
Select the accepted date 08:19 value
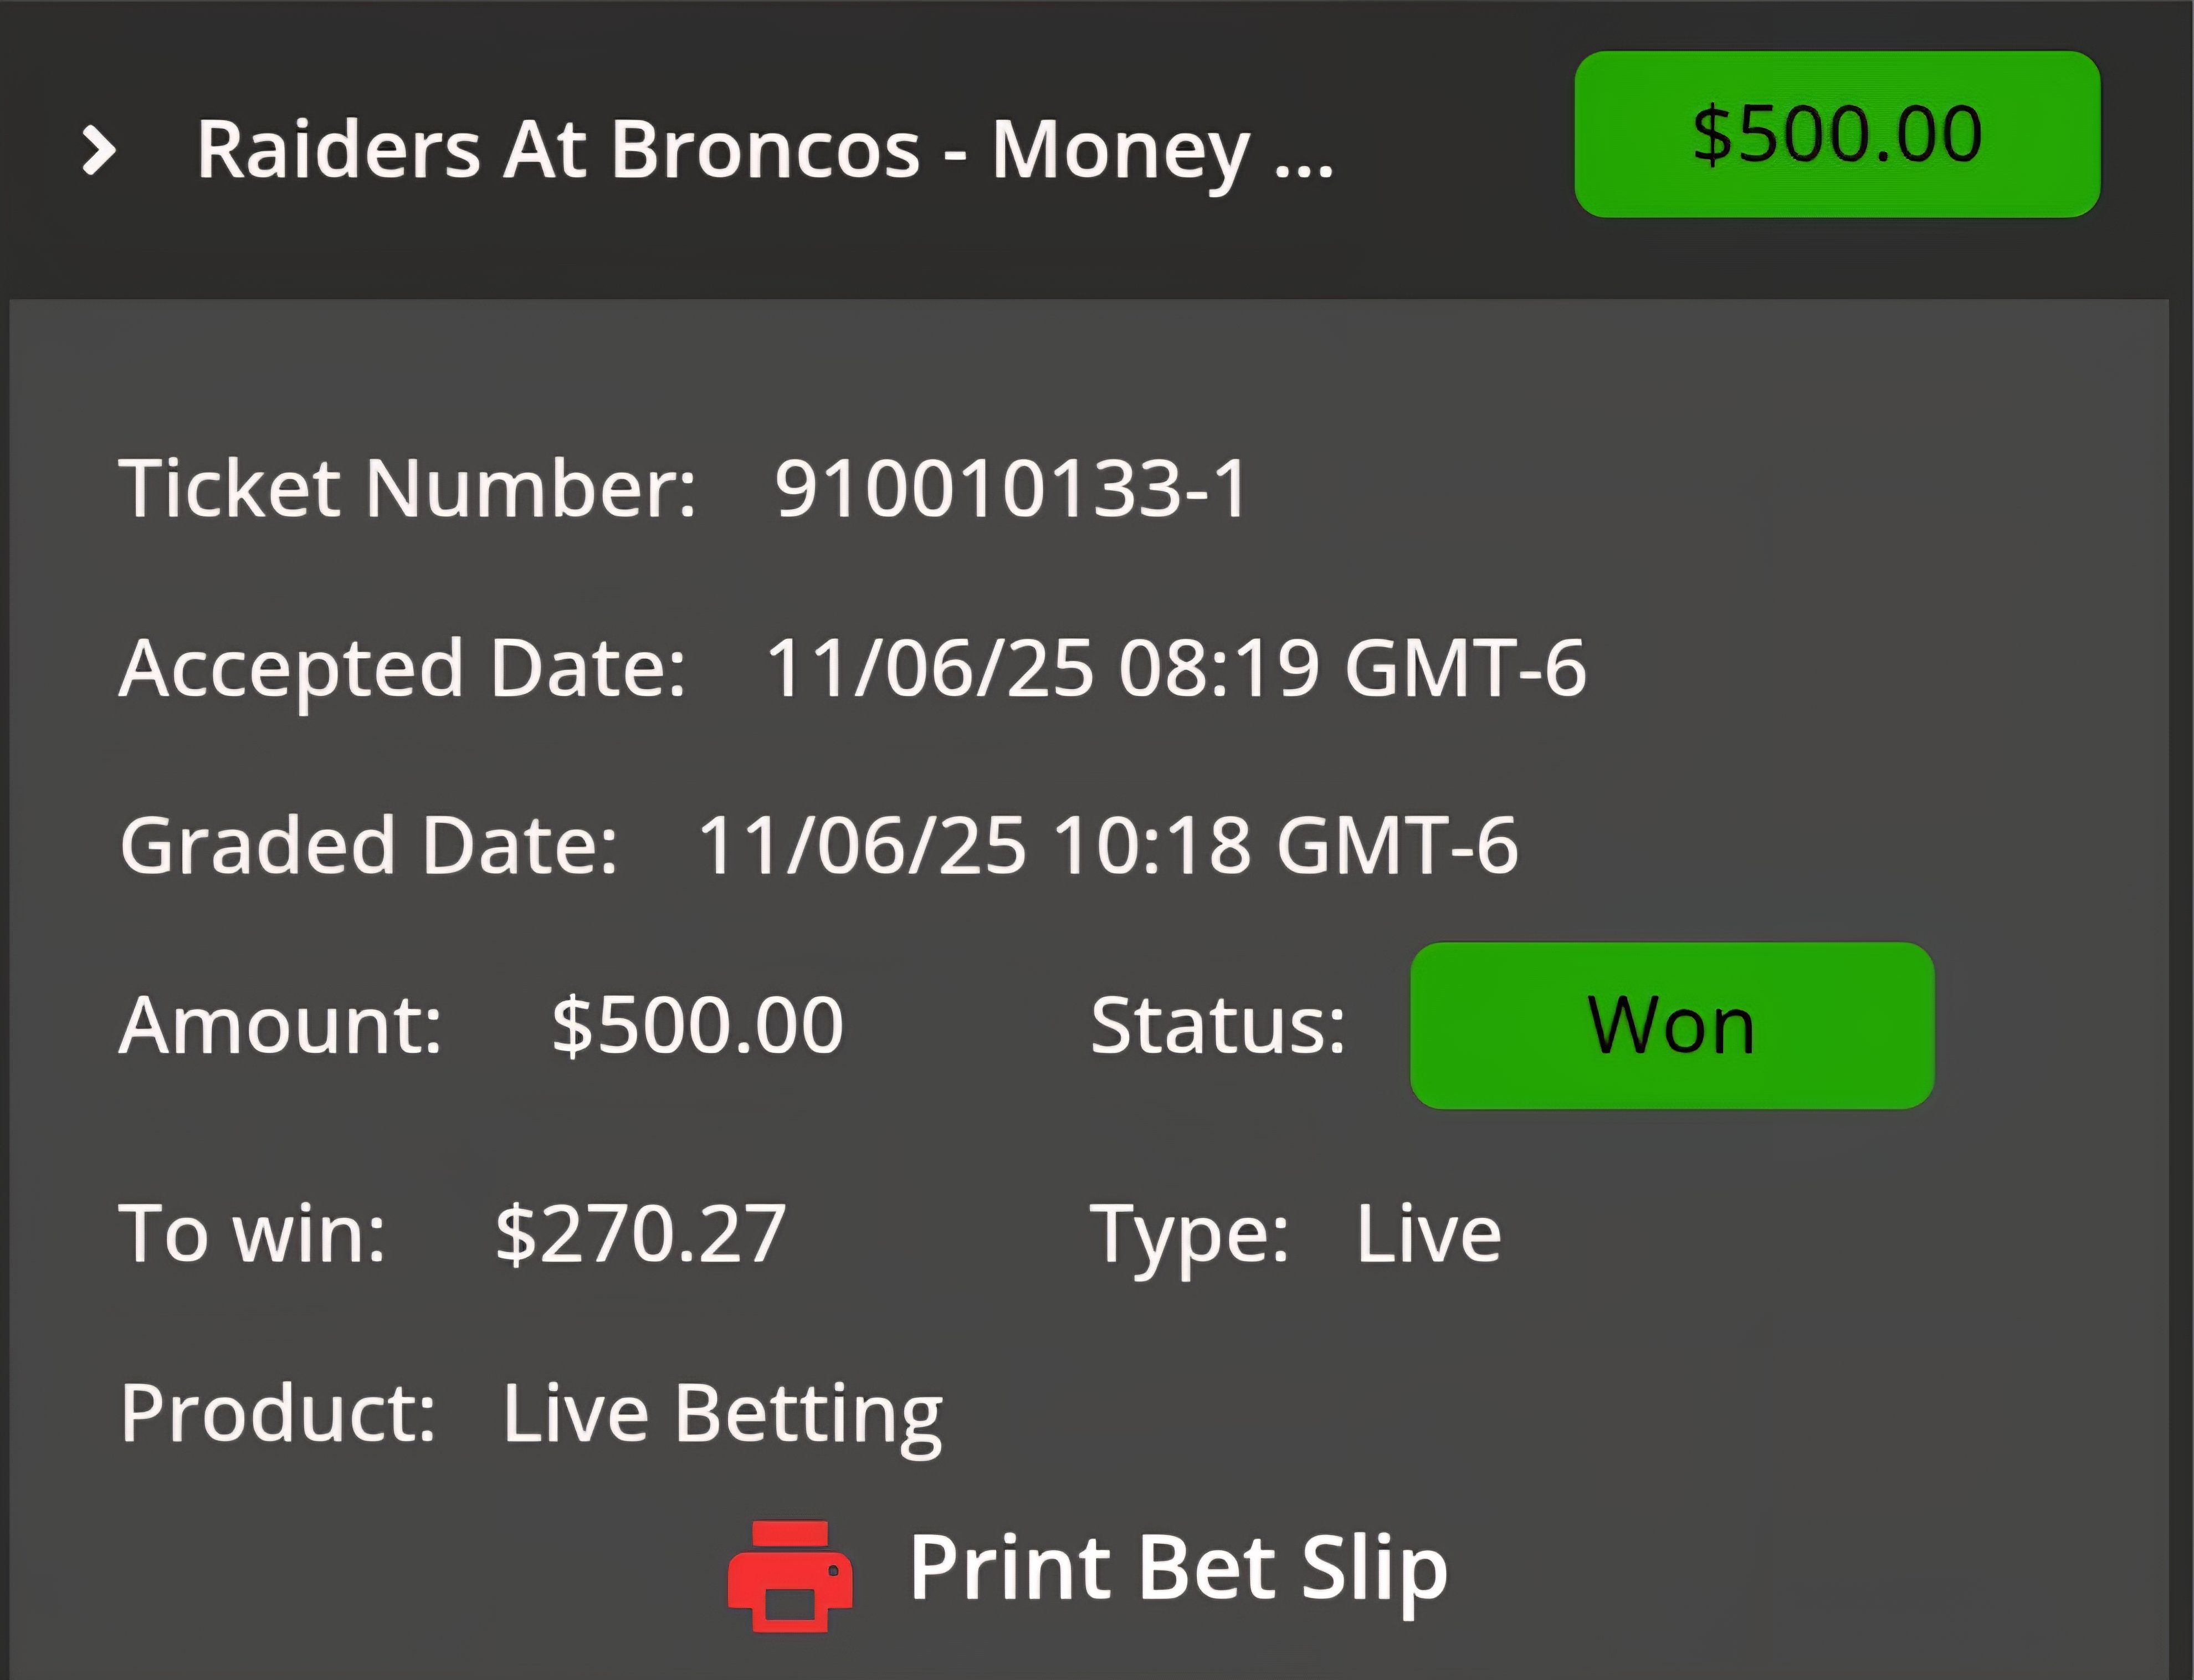pyautogui.click(x=1175, y=668)
